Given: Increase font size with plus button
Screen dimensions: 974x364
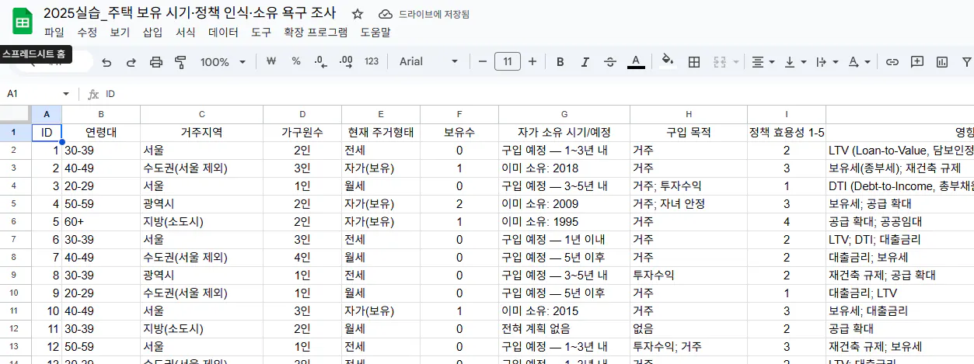Looking at the screenshot, I should coord(532,61).
